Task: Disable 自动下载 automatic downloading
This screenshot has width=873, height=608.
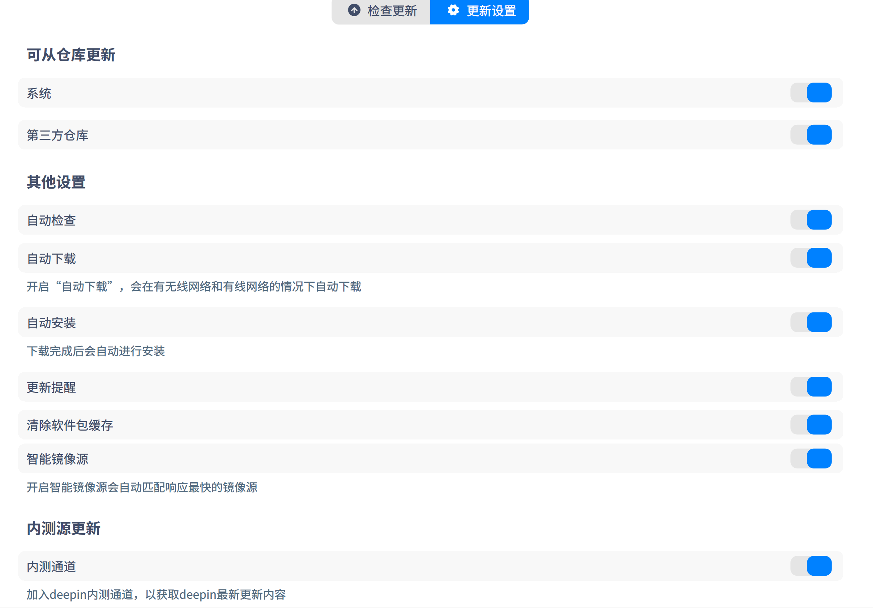Action: (x=811, y=258)
